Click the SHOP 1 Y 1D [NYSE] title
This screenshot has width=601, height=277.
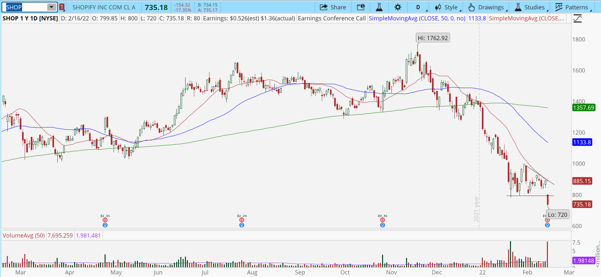tap(30, 18)
